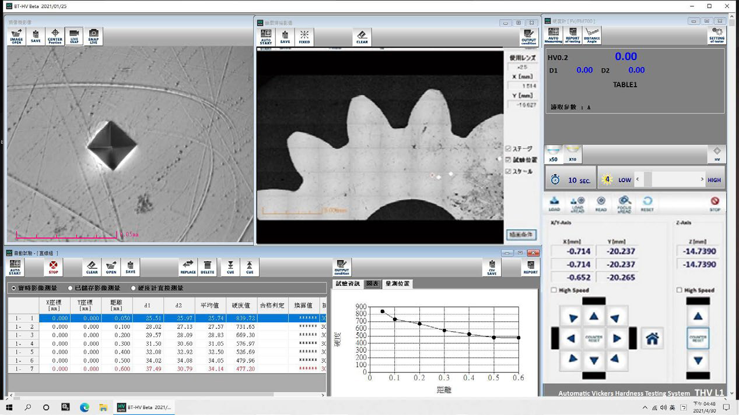The width and height of the screenshot is (739, 415).
Task: Toggle the ステージ checkbox
Action: click(508, 149)
